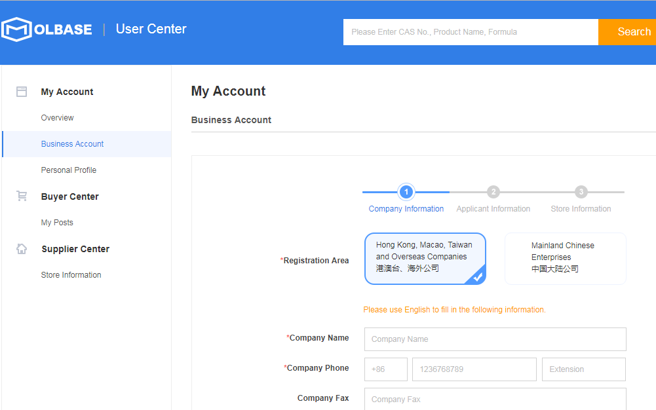Open Personal Profile in sidebar
Screen dimensions: 656x410
(x=69, y=170)
